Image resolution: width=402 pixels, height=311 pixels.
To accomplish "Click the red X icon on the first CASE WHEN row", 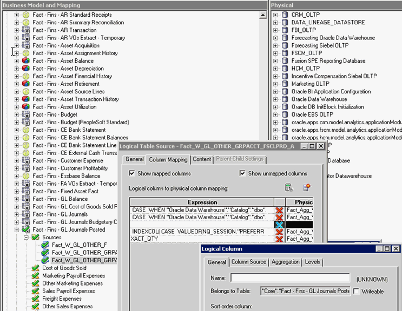I will 279,210.
